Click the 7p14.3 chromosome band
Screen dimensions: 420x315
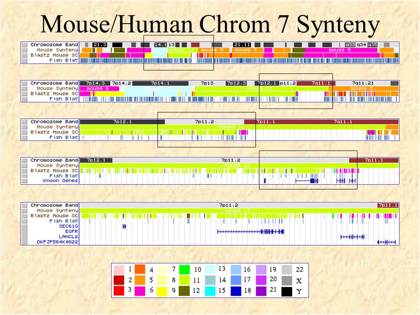(x=95, y=83)
